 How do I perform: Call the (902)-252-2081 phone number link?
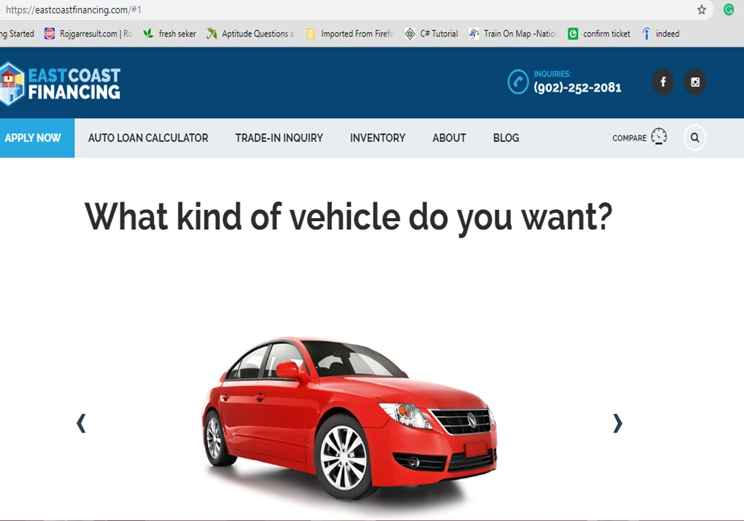577,87
